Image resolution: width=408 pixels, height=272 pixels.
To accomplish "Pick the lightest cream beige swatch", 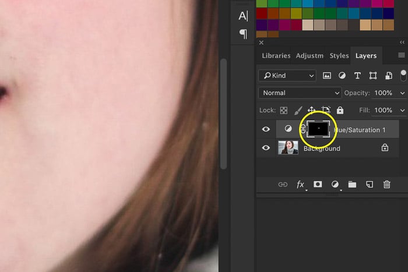I will 308,25.
